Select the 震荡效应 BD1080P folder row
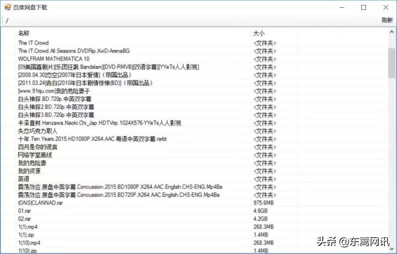 click(x=120, y=187)
